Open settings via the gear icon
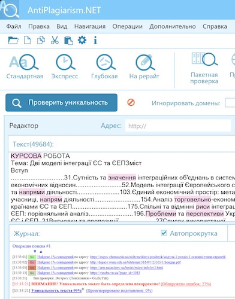 pos(82,40)
